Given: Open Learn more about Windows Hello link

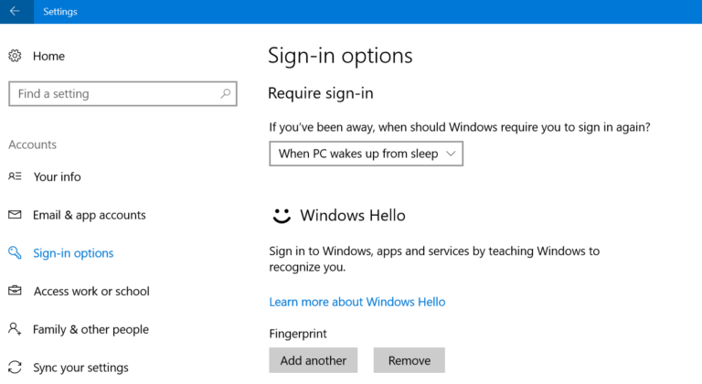Looking at the screenshot, I should [x=357, y=302].
